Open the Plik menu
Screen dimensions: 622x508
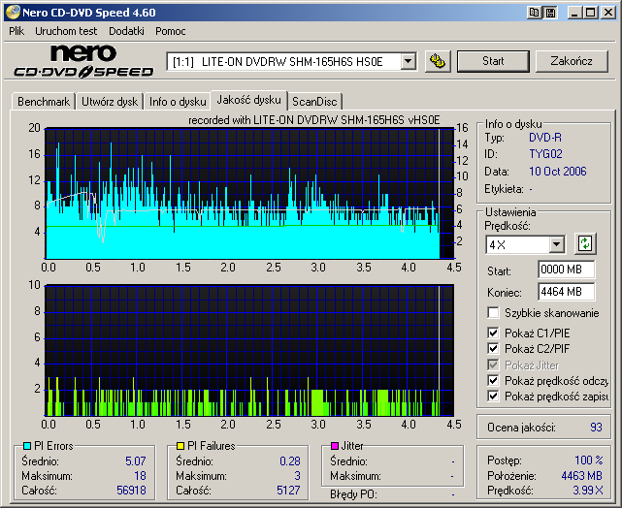pyautogui.click(x=16, y=31)
